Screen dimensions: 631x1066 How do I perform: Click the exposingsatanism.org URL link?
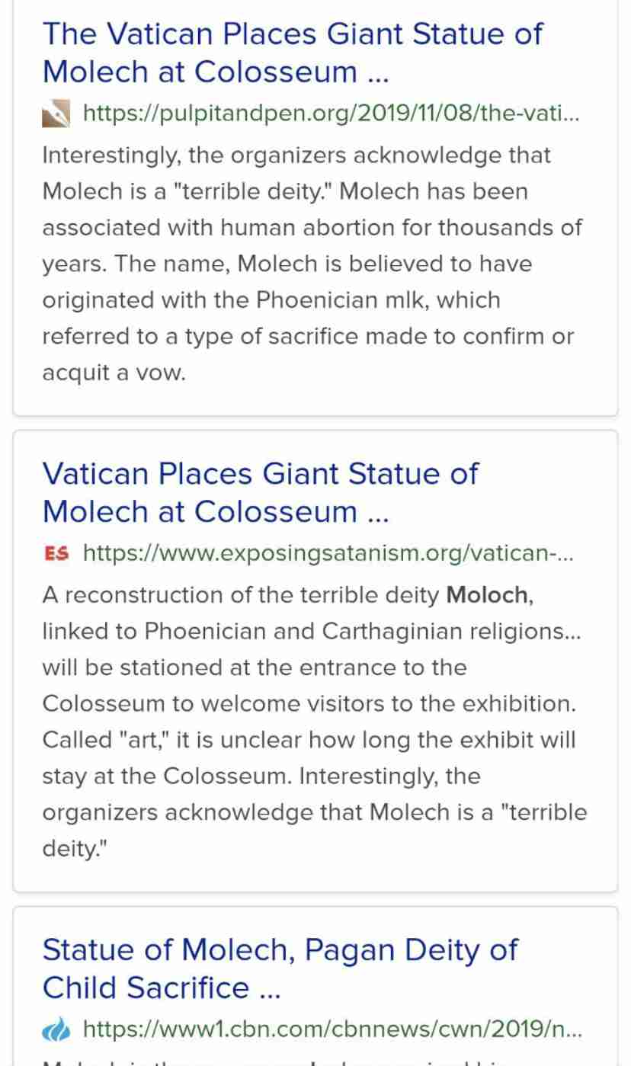tap(328, 553)
